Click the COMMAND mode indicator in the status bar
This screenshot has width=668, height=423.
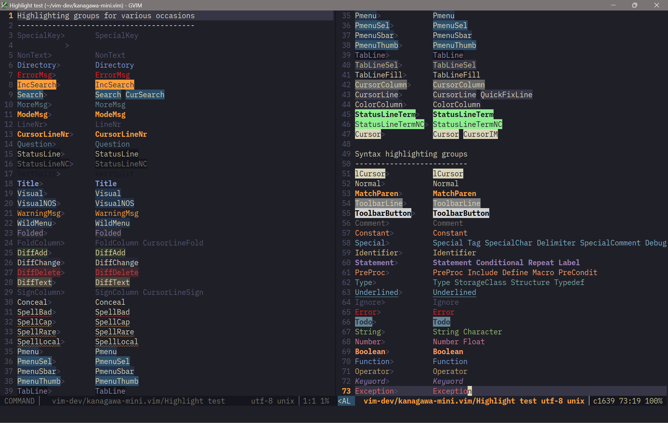(19, 401)
